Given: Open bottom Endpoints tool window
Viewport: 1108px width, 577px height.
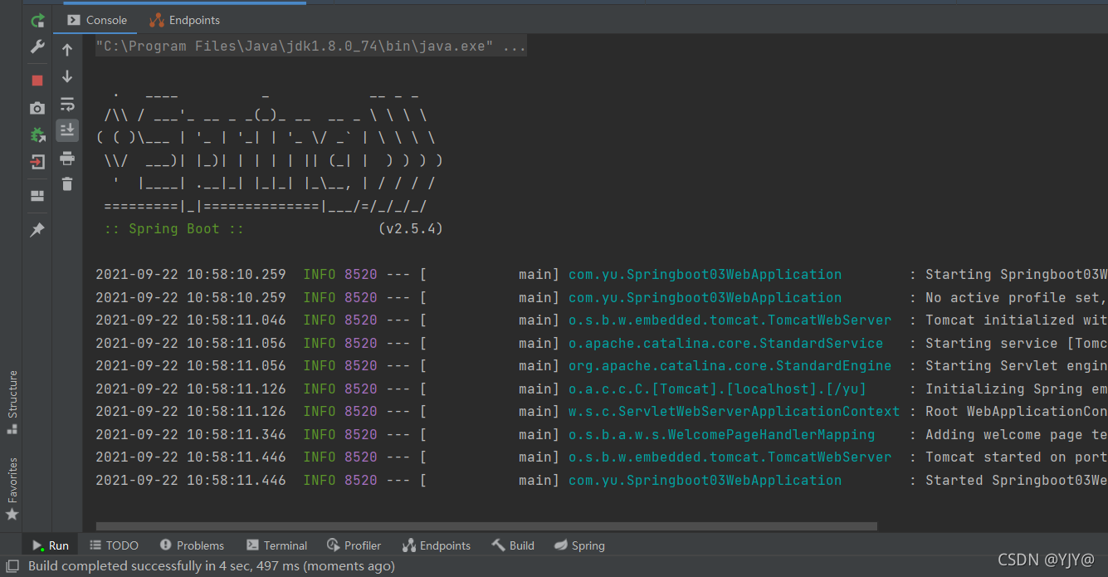Looking at the screenshot, I should [436, 545].
